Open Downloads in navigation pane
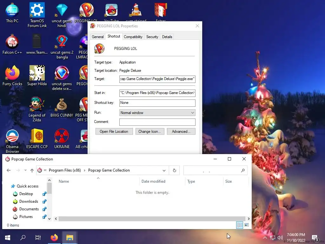Screen dimensions: 325x244 pos(29,201)
